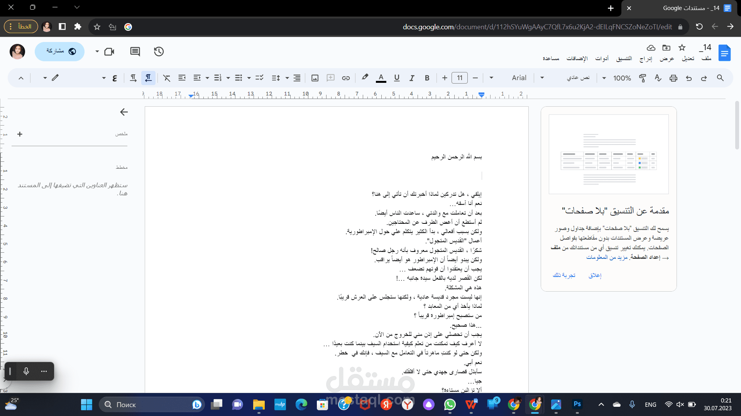Viewport: 741px width, 416px height.
Task: Click the مزيد من المعلومات link
Action: point(607,257)
